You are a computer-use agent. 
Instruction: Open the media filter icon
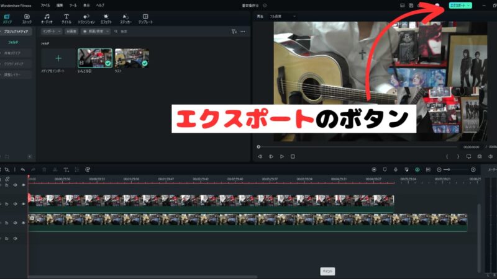[x=234, y=32]
